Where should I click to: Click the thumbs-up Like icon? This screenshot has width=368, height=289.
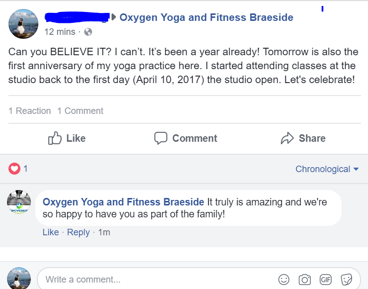(54, 138)
